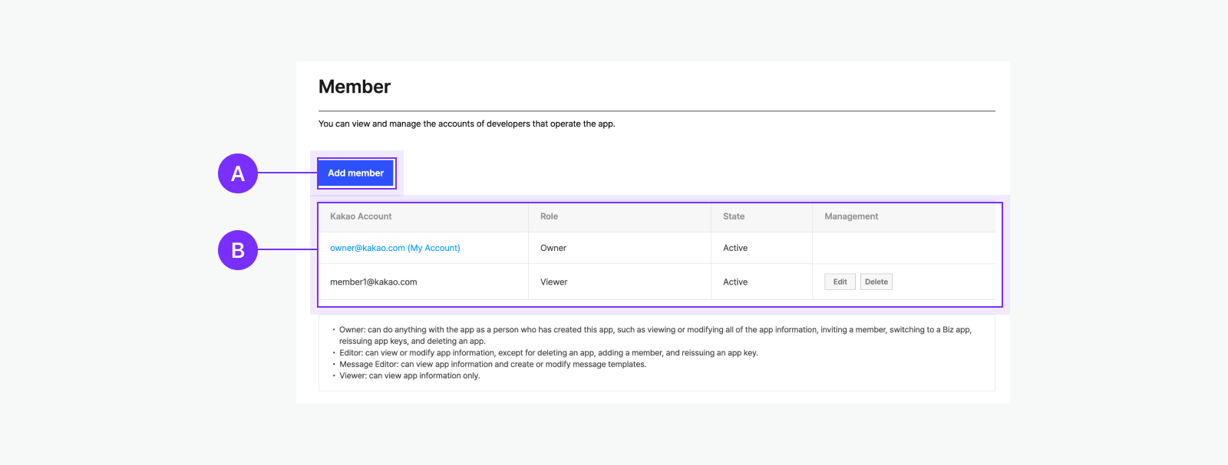Click the State column header
Screen dimensions: 1228x465
pyautogui.click(x=734, y=216)
